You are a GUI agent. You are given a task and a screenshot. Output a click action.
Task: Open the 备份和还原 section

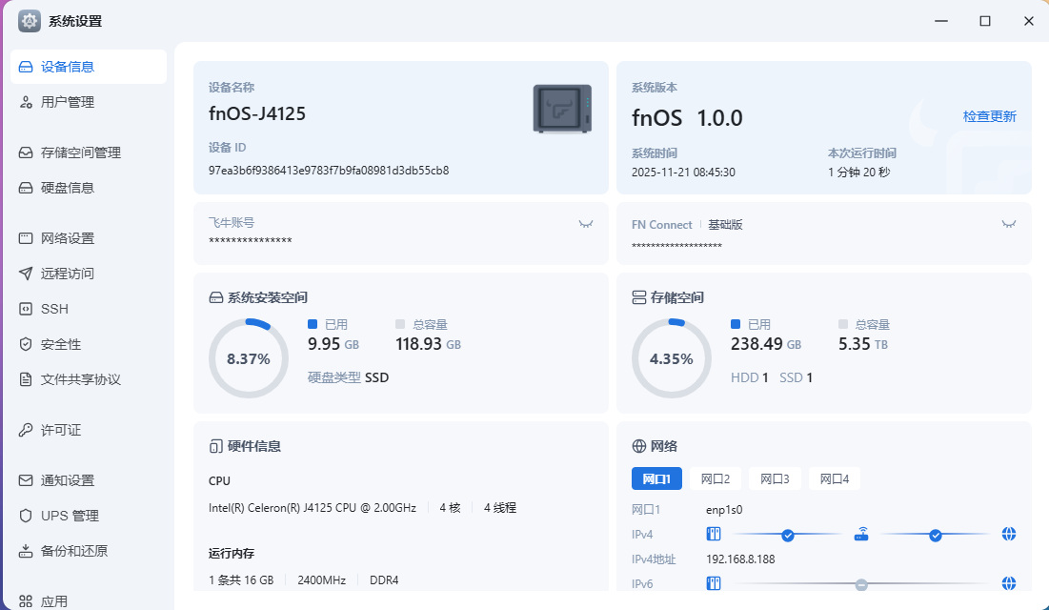[73, 551]
